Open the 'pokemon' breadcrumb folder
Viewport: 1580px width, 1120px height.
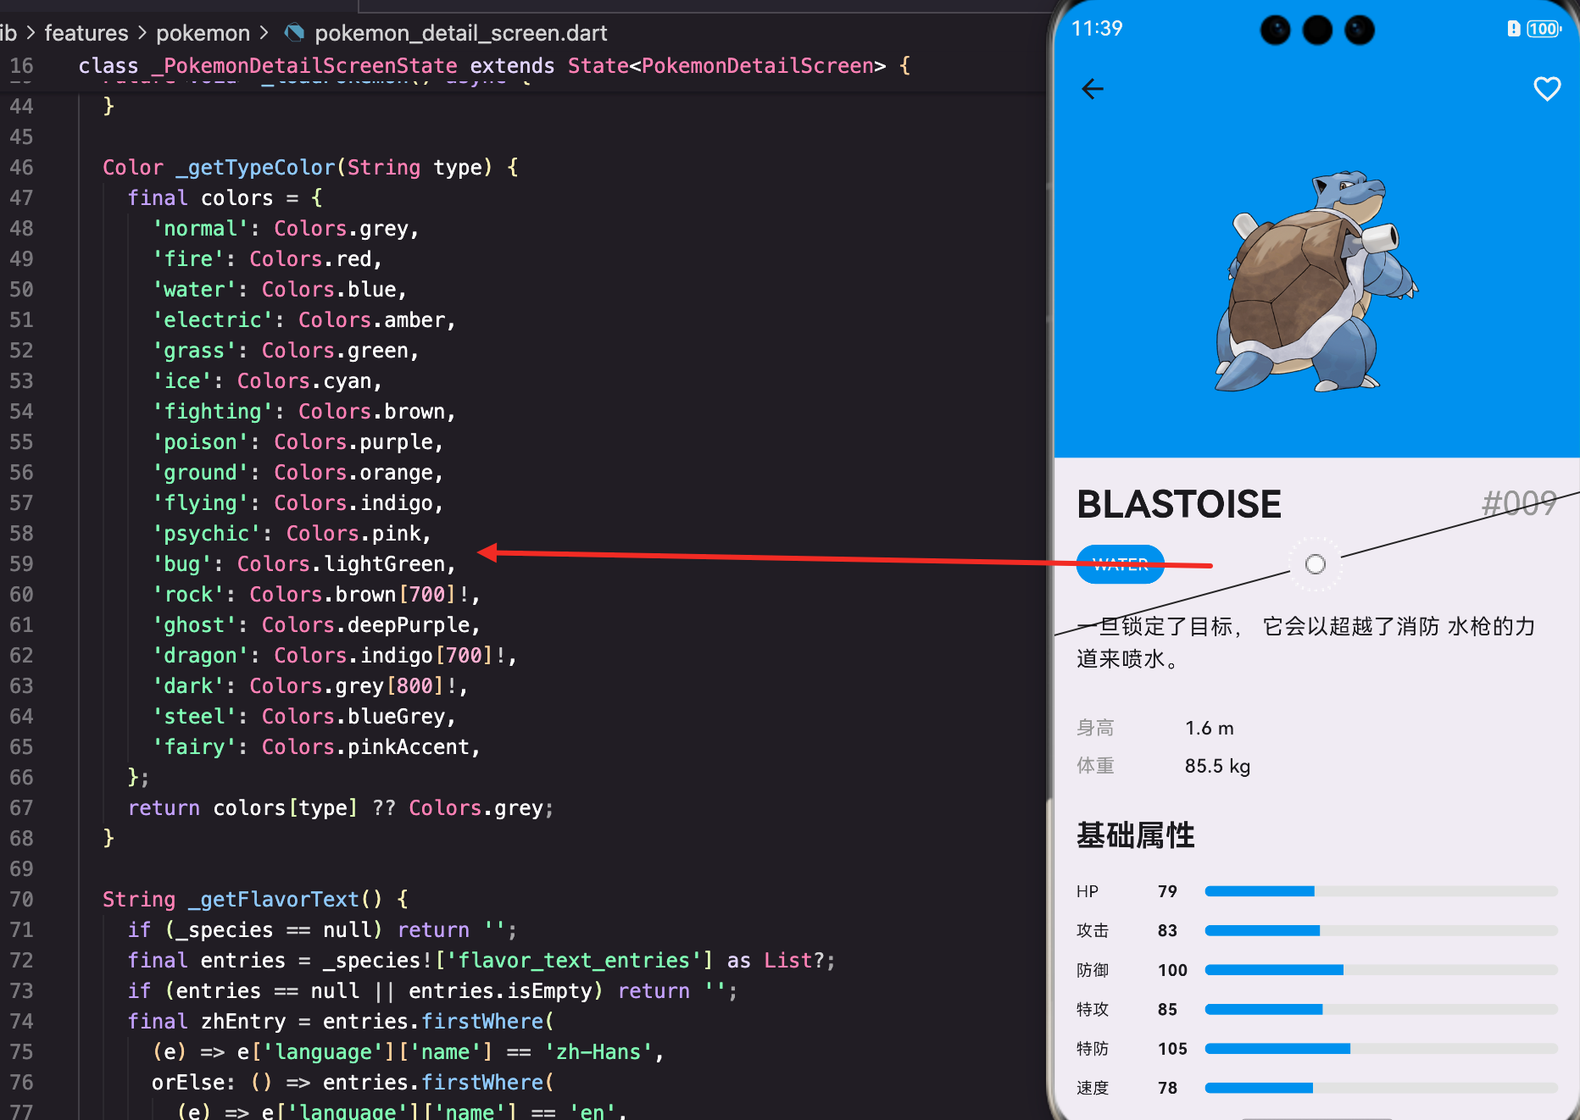[203, 33]
